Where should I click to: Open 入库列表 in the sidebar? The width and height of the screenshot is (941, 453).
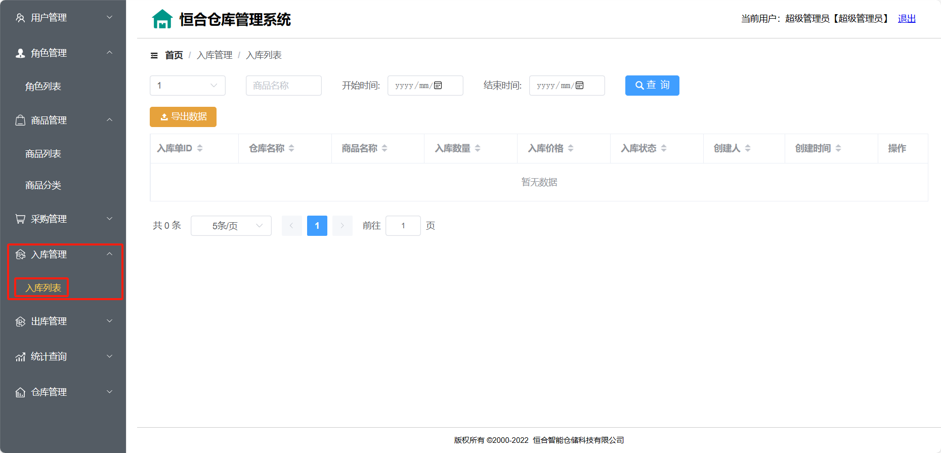pyautogui.click(x=43, y=288)
